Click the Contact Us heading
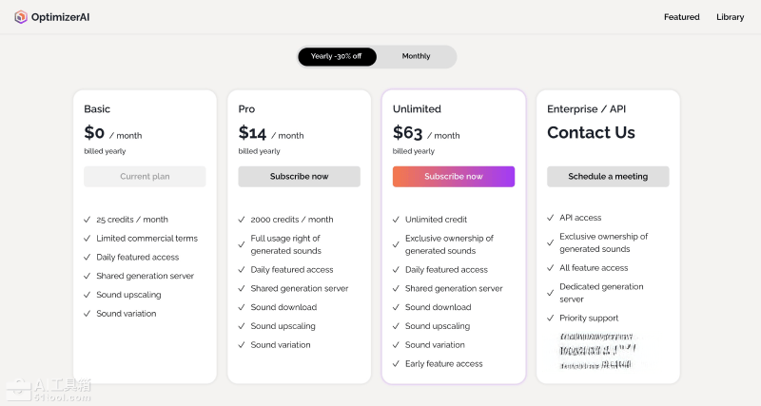Image resolution: width=761 pixels, height=406 pixels. (x=591, y=133)
